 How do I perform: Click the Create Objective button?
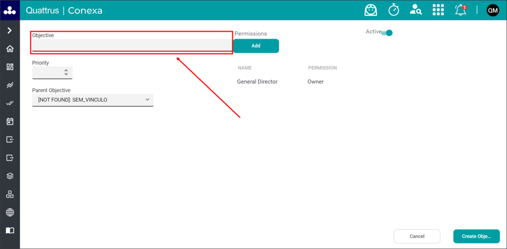tap(477, 236)
